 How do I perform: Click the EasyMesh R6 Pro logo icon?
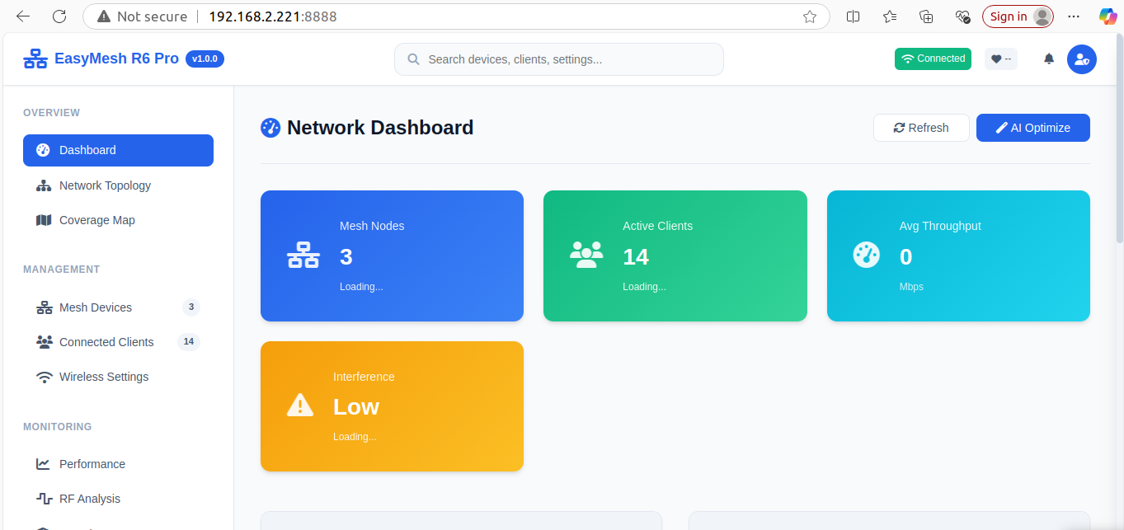[35, 59]
